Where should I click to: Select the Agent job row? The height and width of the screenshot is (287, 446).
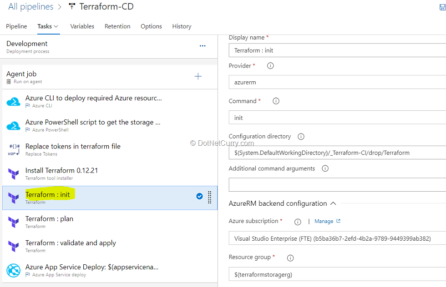click(x=110, y=77)
